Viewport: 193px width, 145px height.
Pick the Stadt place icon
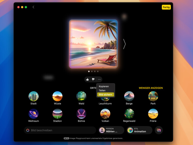tap(34, 96)
